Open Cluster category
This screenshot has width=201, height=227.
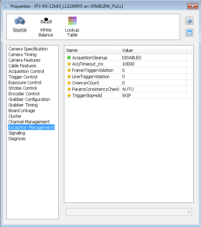(15, 116)
